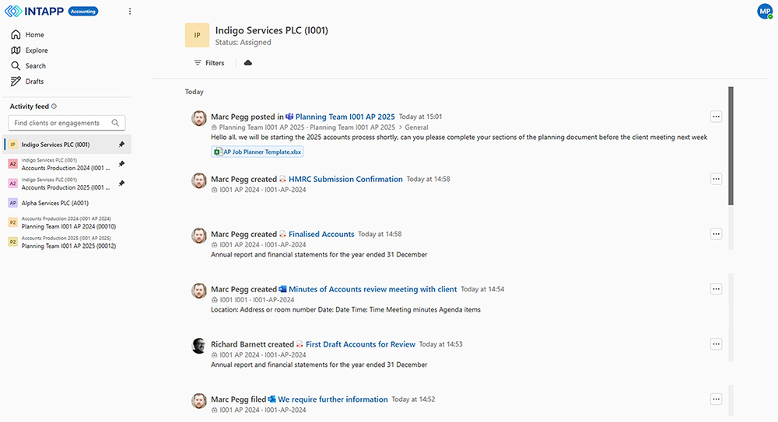Open Explore in the sidebar
778x422 pixels.
click(36, 51)
